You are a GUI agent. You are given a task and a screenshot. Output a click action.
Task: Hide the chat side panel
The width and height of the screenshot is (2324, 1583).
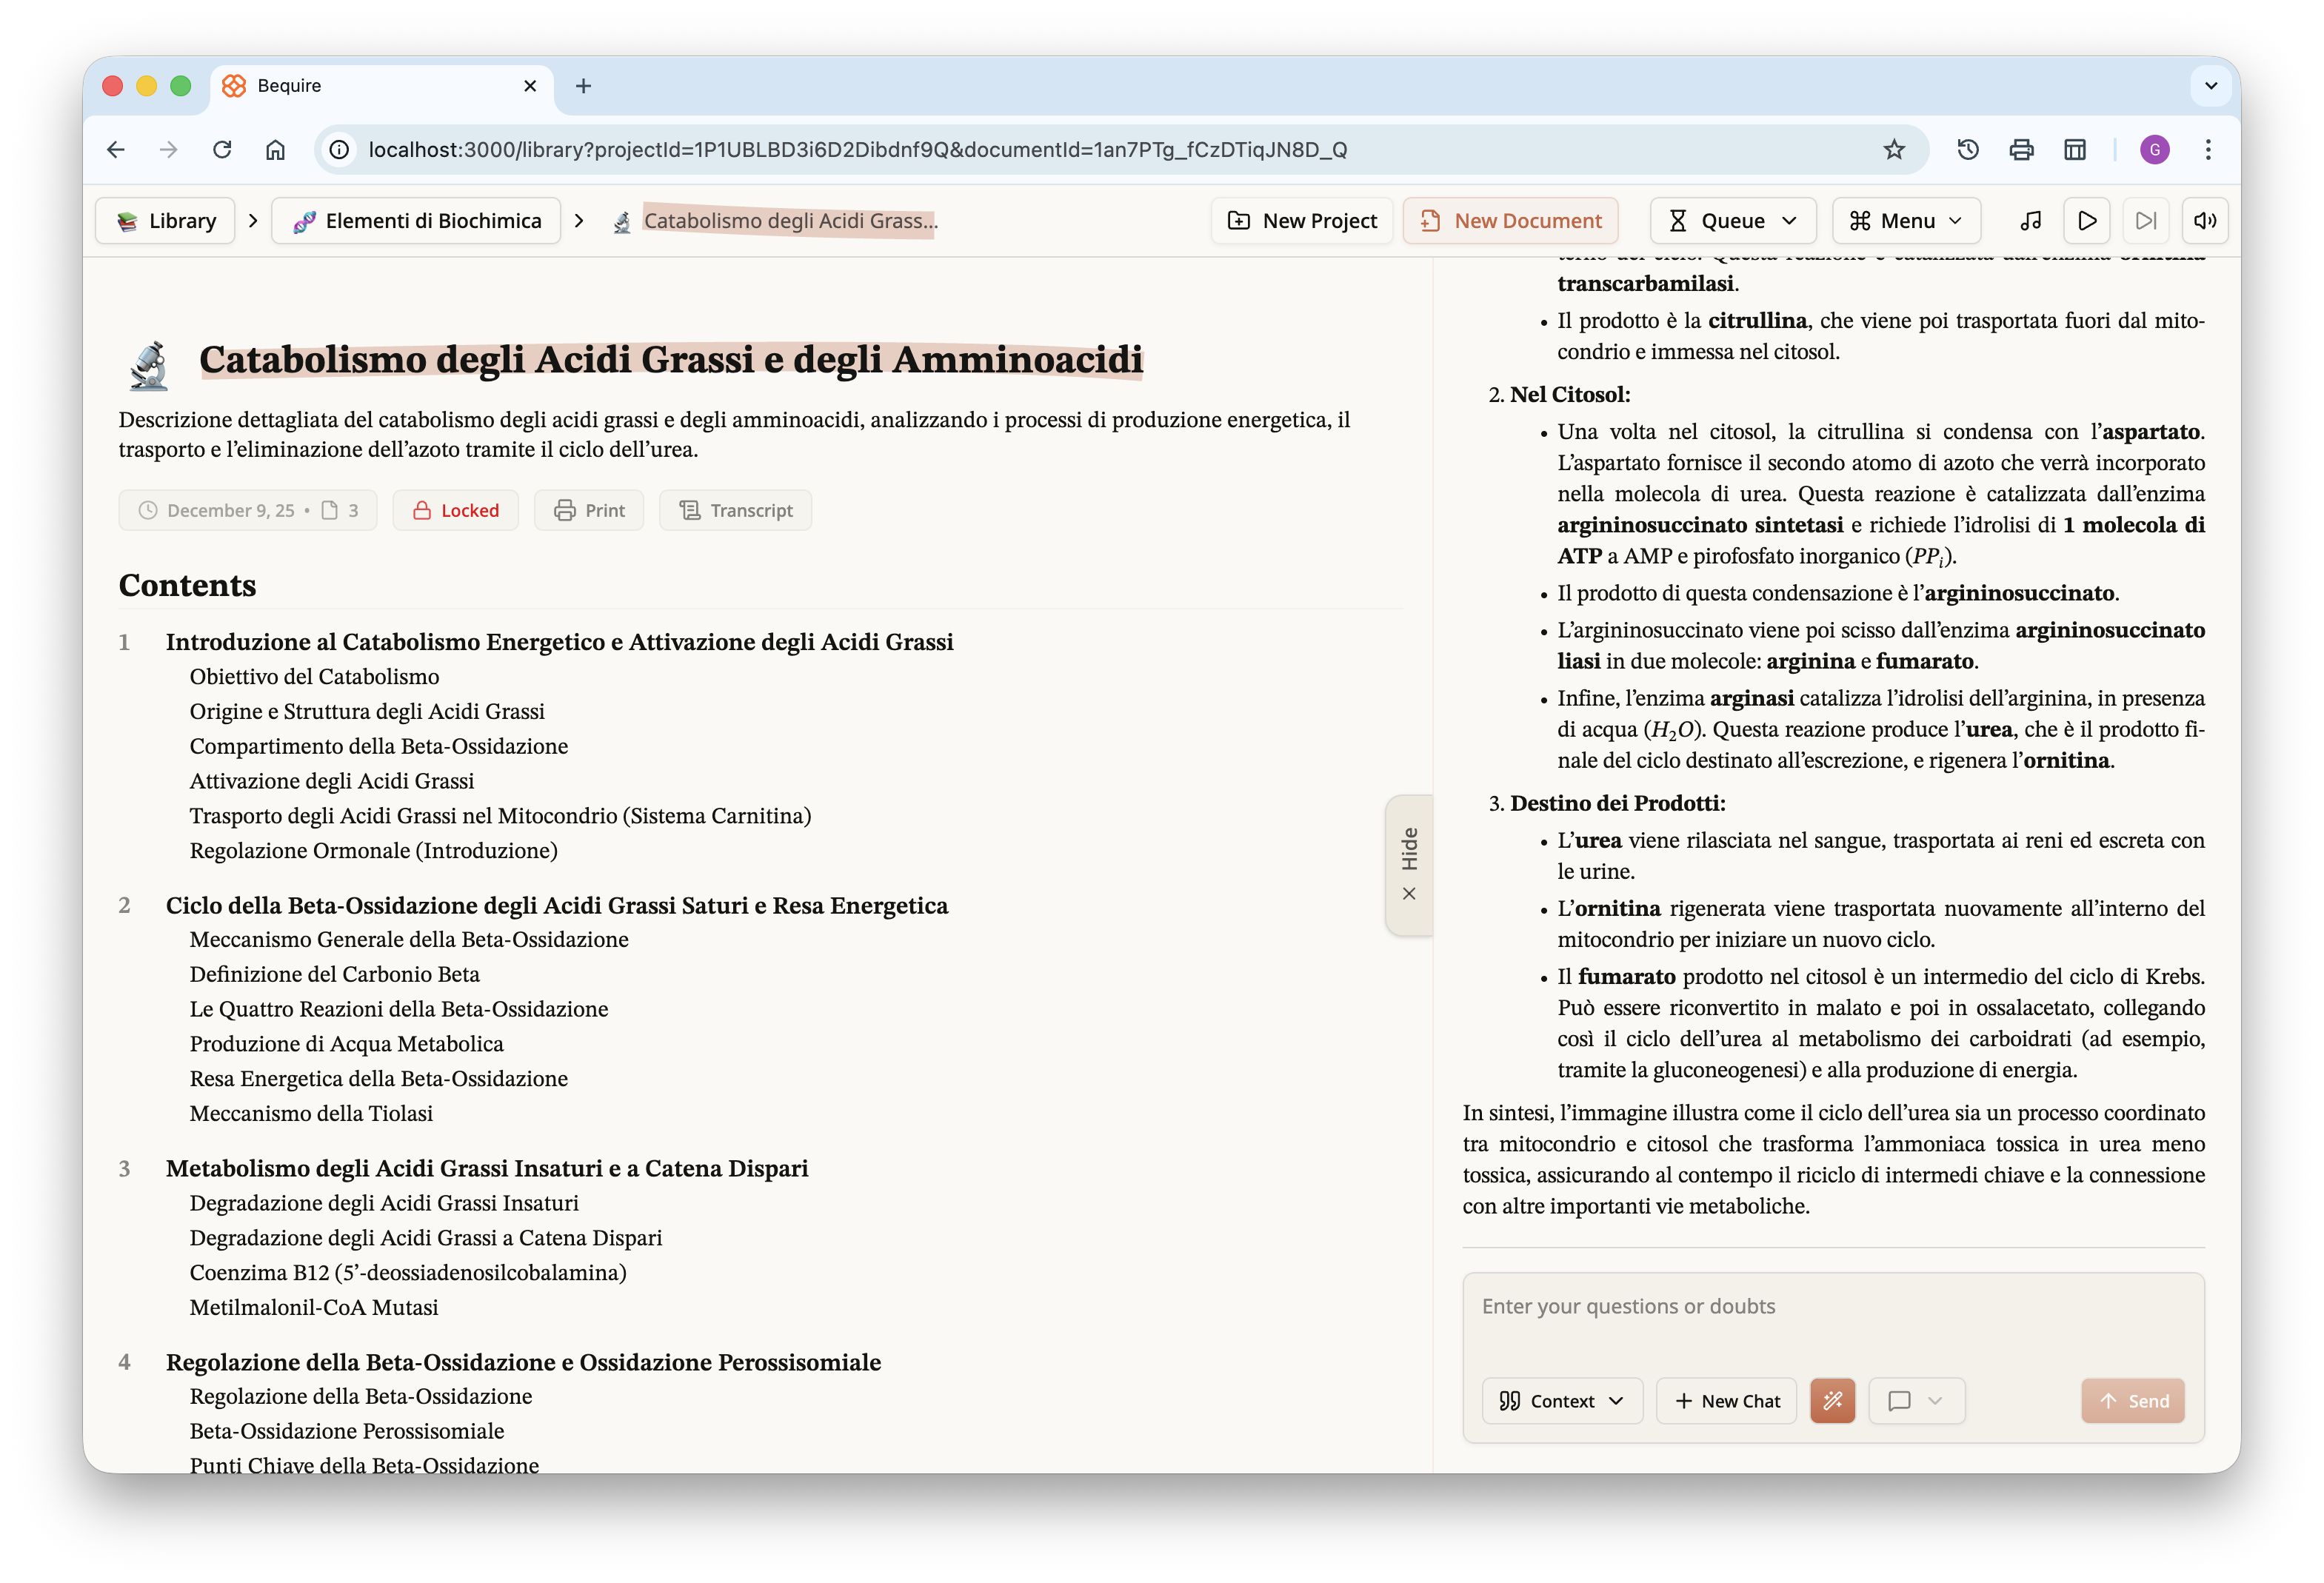click(x=1409, y=865)
